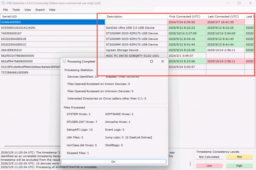The image size is (256, 170).
Task: Click the USB Detective title bar icon
Action: click(x=3, y=3)
